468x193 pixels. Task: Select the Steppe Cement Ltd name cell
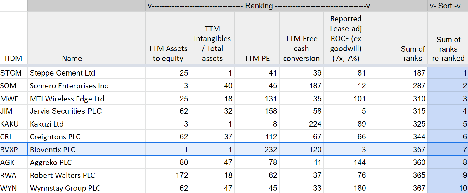(x=72, y=73)
